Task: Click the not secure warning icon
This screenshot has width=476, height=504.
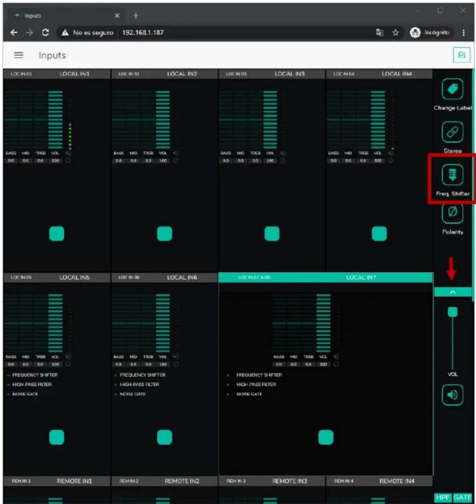Action: pos(65,33)
